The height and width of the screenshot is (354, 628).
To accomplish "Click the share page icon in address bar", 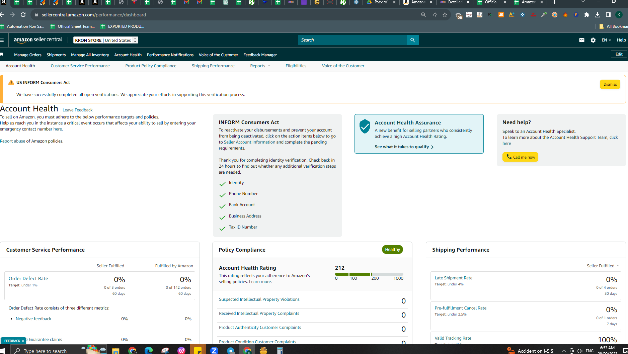I will coord(434,15).
